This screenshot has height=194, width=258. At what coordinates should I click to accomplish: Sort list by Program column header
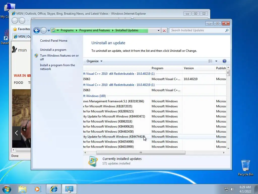166,68
